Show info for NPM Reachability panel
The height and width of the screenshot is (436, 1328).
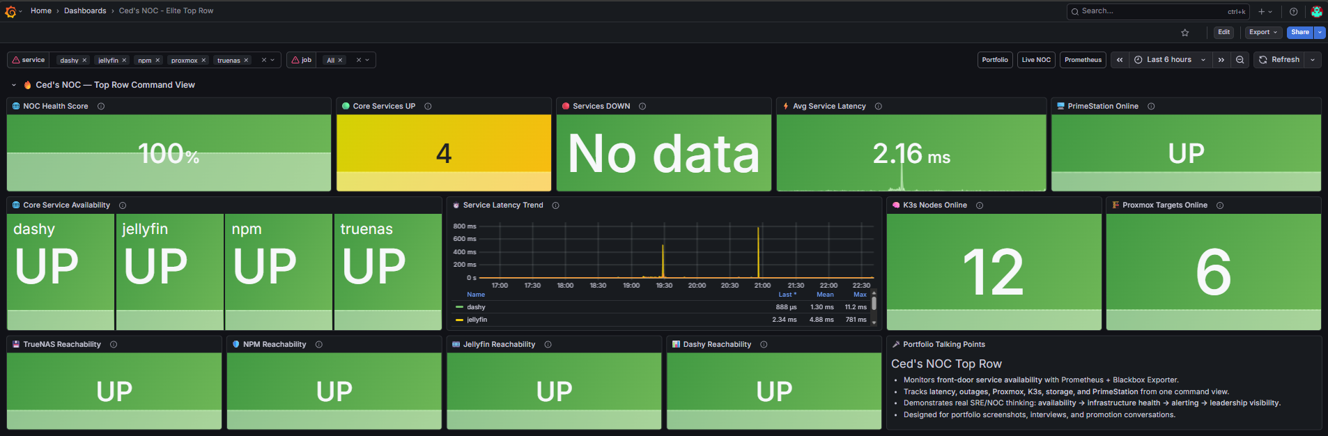pyautogui.click(x=319, y=345)
